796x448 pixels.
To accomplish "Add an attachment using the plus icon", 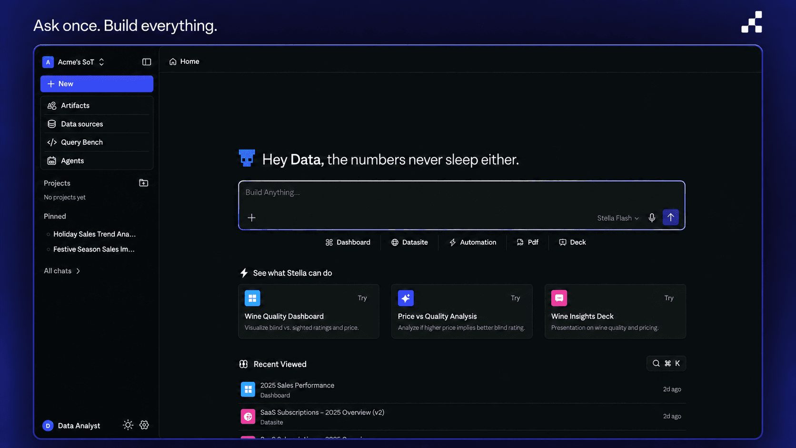I will 251,218.
